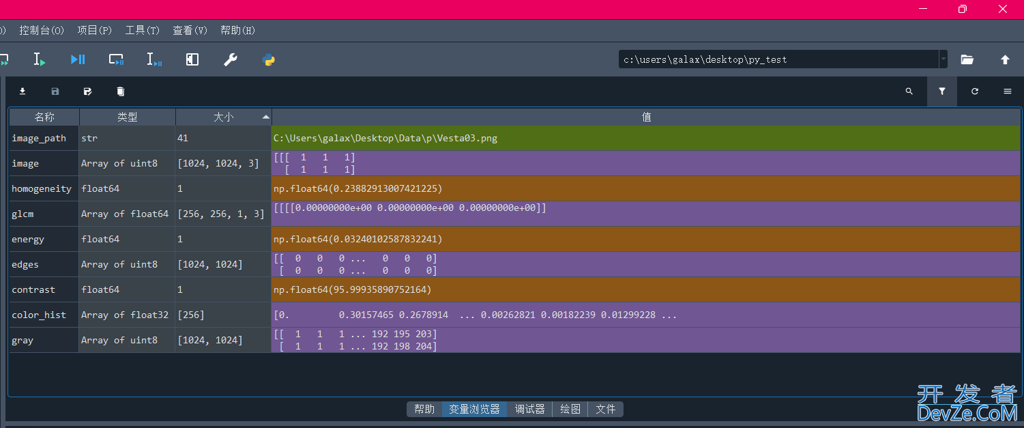1024x428 pixels.
Task: Browse for a working directory with the folder icon
Action: [967, 59]
